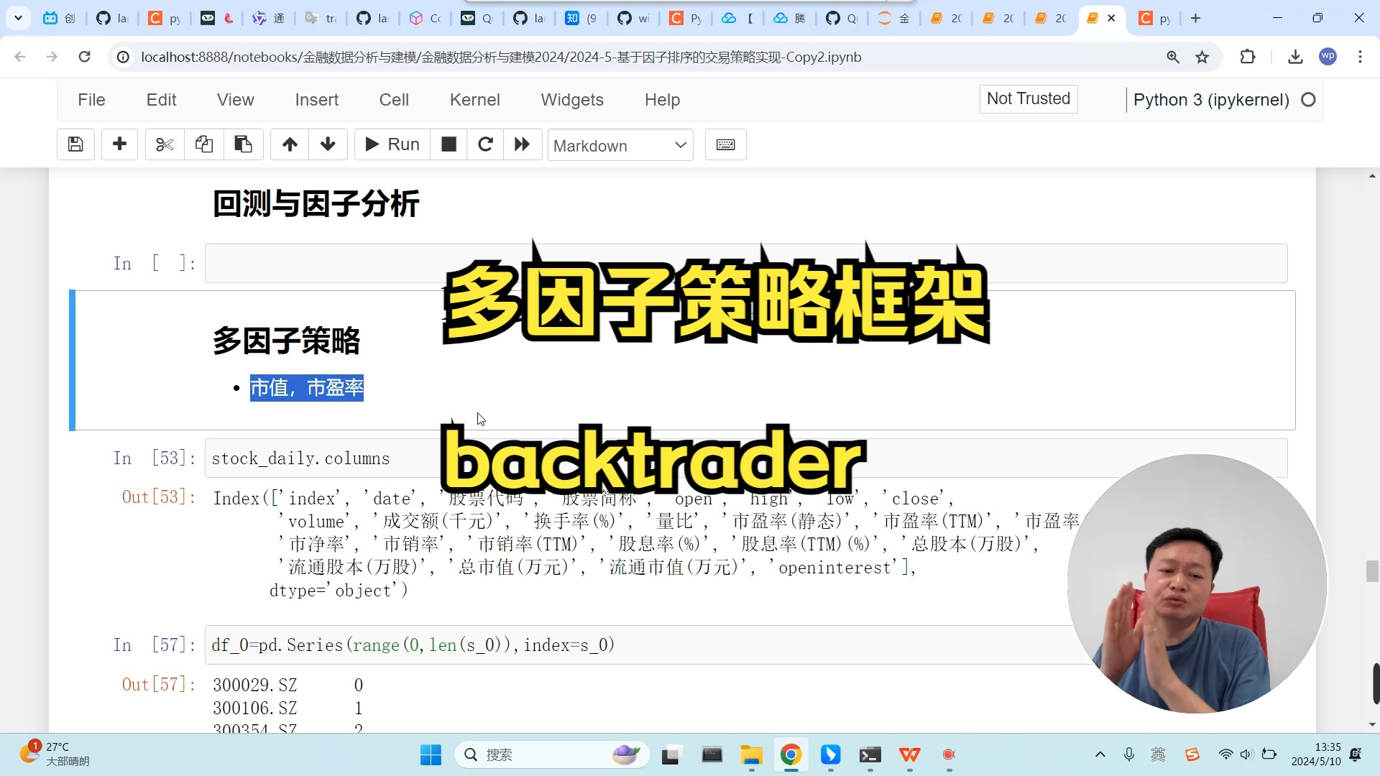Open the command palette keyboard icon
The image size is (1380, 776).
pos(726,144)
